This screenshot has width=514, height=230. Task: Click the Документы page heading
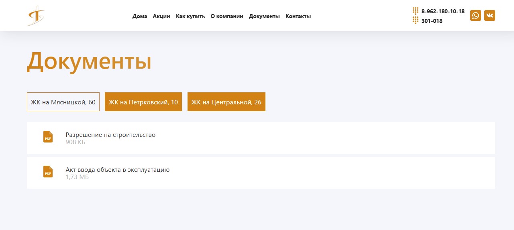89,61
